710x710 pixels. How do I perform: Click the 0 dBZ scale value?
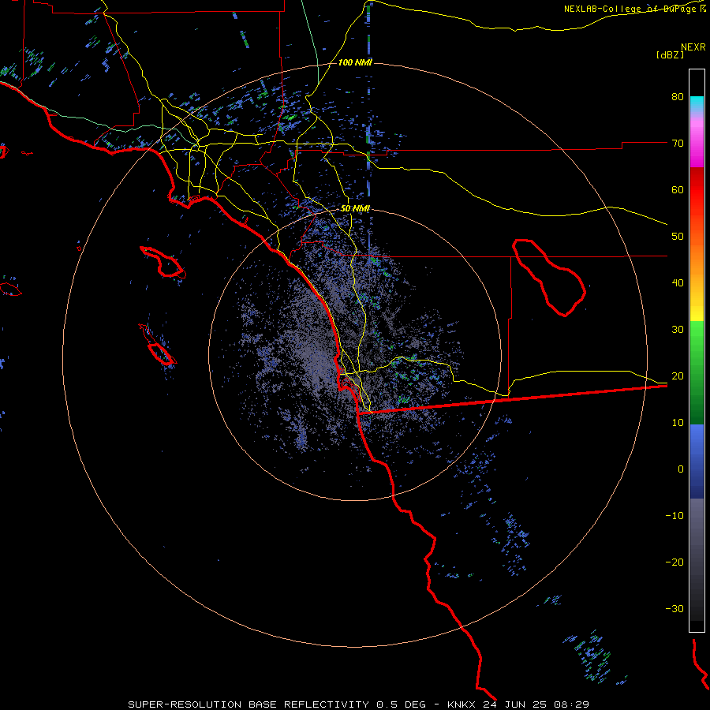coord(681,469)
